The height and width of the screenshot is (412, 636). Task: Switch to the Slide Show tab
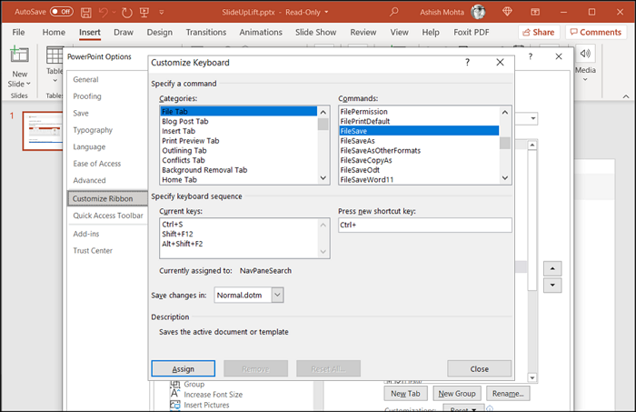(315, 32)
